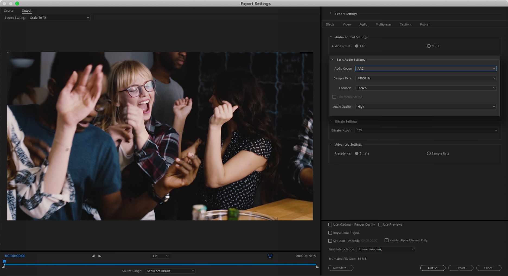Collapse the Audio Format Settings section
508x276 pixels.
point(331,37)
